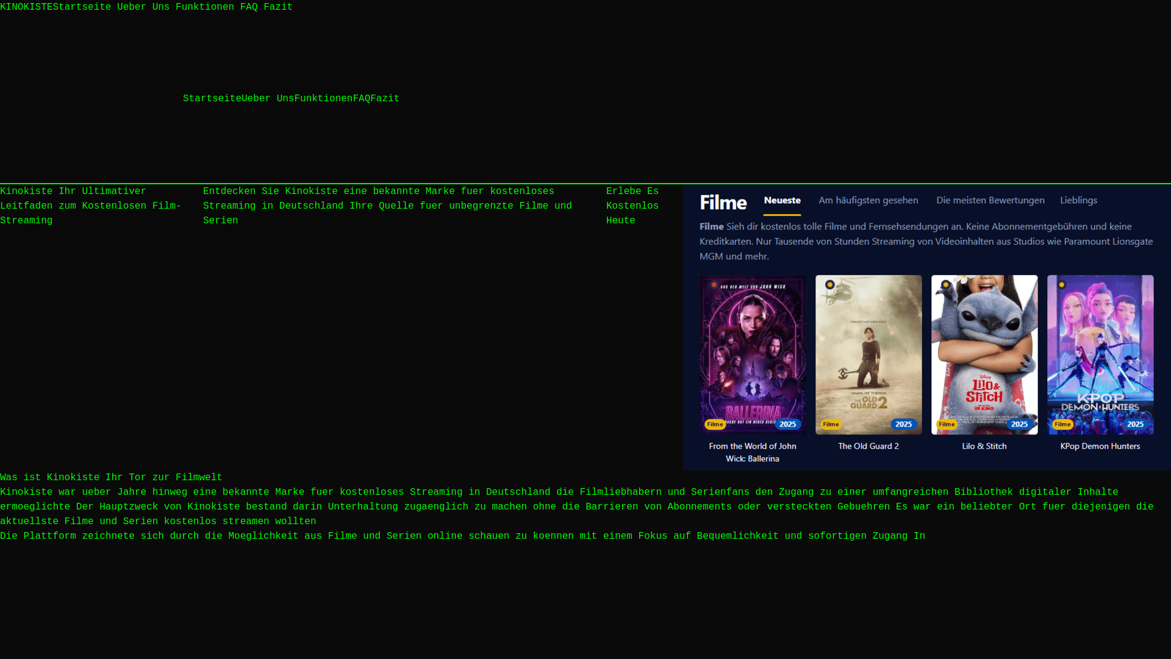Select Funktionen in the indented second menu
The height and width of the screenshot is (659, 1171).
click(323, 99)
